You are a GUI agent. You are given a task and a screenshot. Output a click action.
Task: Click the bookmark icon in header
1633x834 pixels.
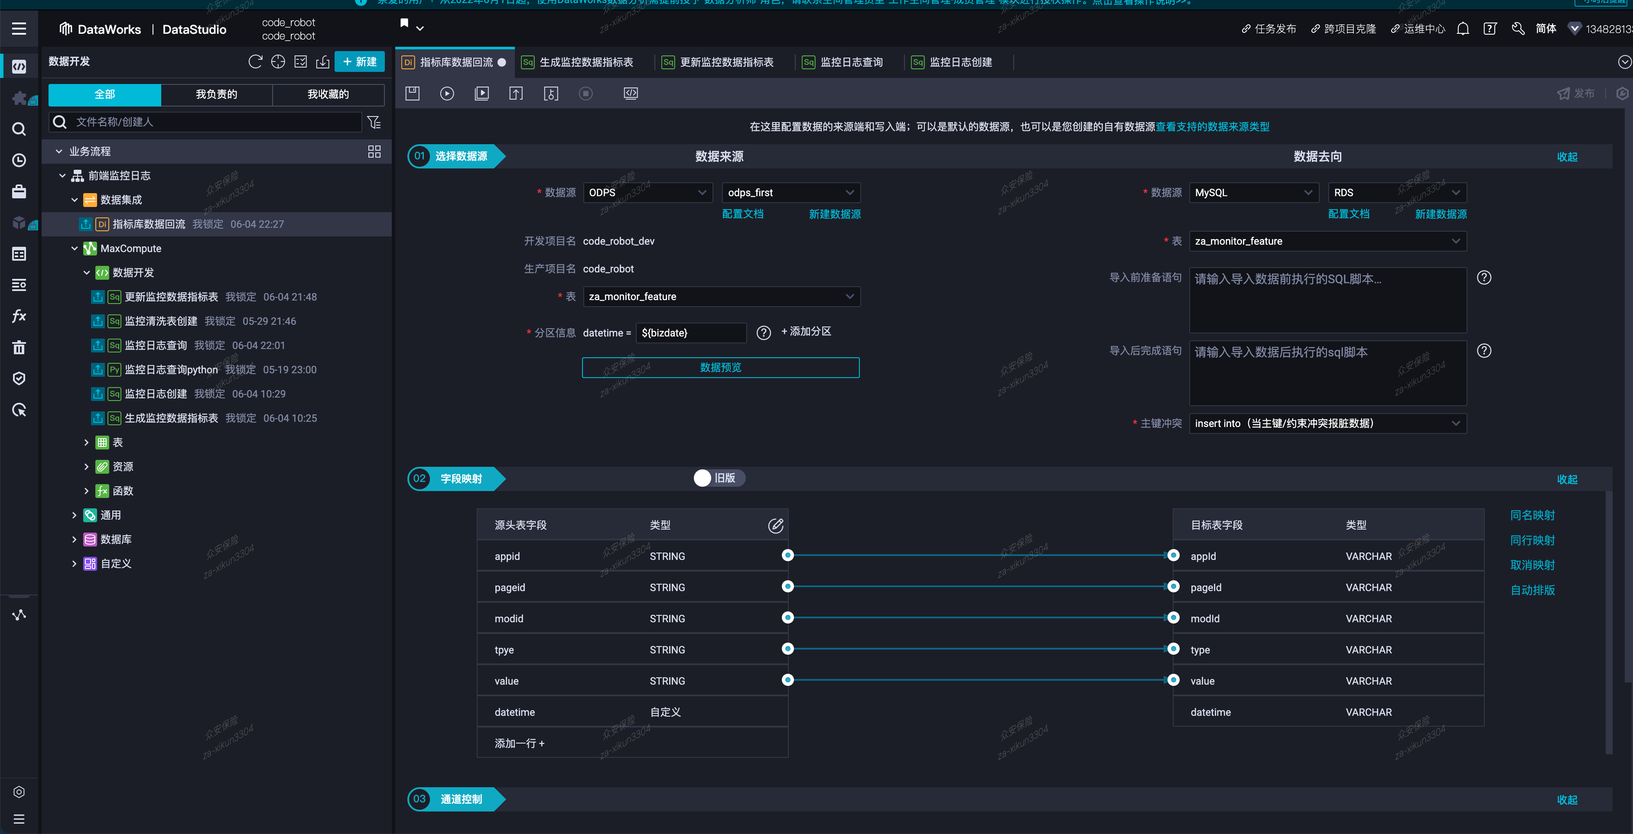tap(404, 23)
